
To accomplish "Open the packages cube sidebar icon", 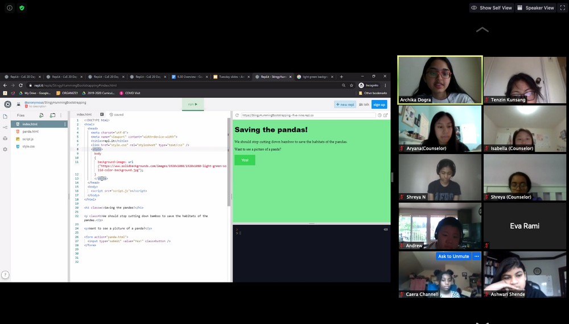I will point(5,138).
